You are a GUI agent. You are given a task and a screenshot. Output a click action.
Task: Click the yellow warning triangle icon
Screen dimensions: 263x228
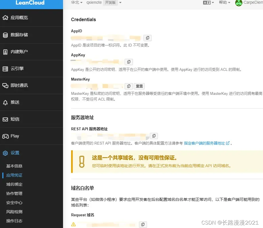point(73,224)
